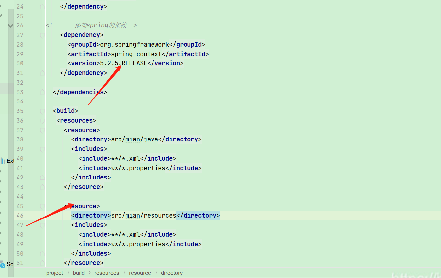
Task: Click the opening build tag
Action: (x=66, y=111)
